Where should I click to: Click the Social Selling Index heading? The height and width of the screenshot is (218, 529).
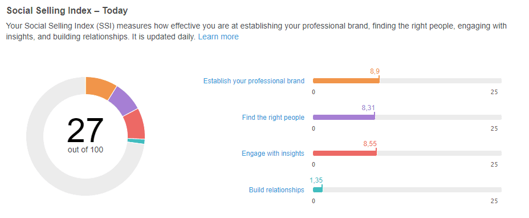tap(67, 11)
